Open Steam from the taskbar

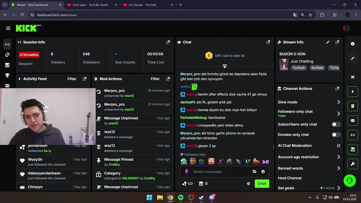201,197
